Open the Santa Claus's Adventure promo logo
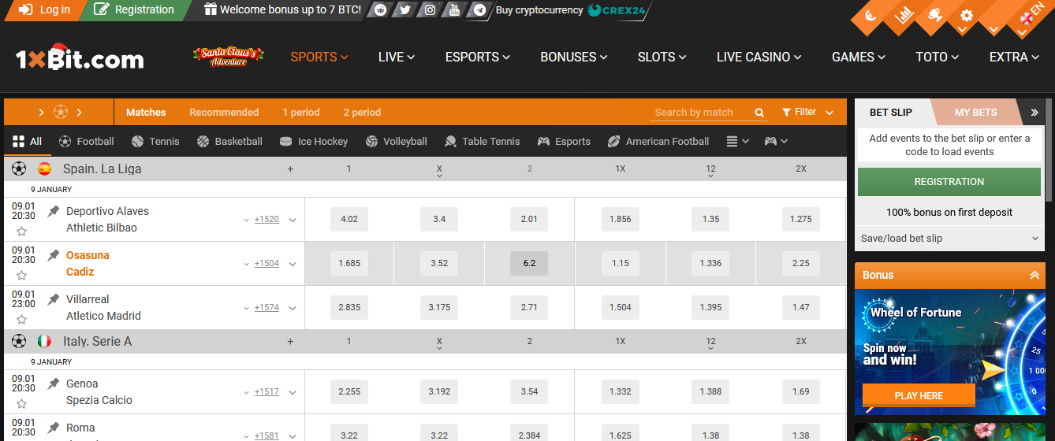Image resolution: width=1055 pixels, height=441 pixels. coord(228,57)
